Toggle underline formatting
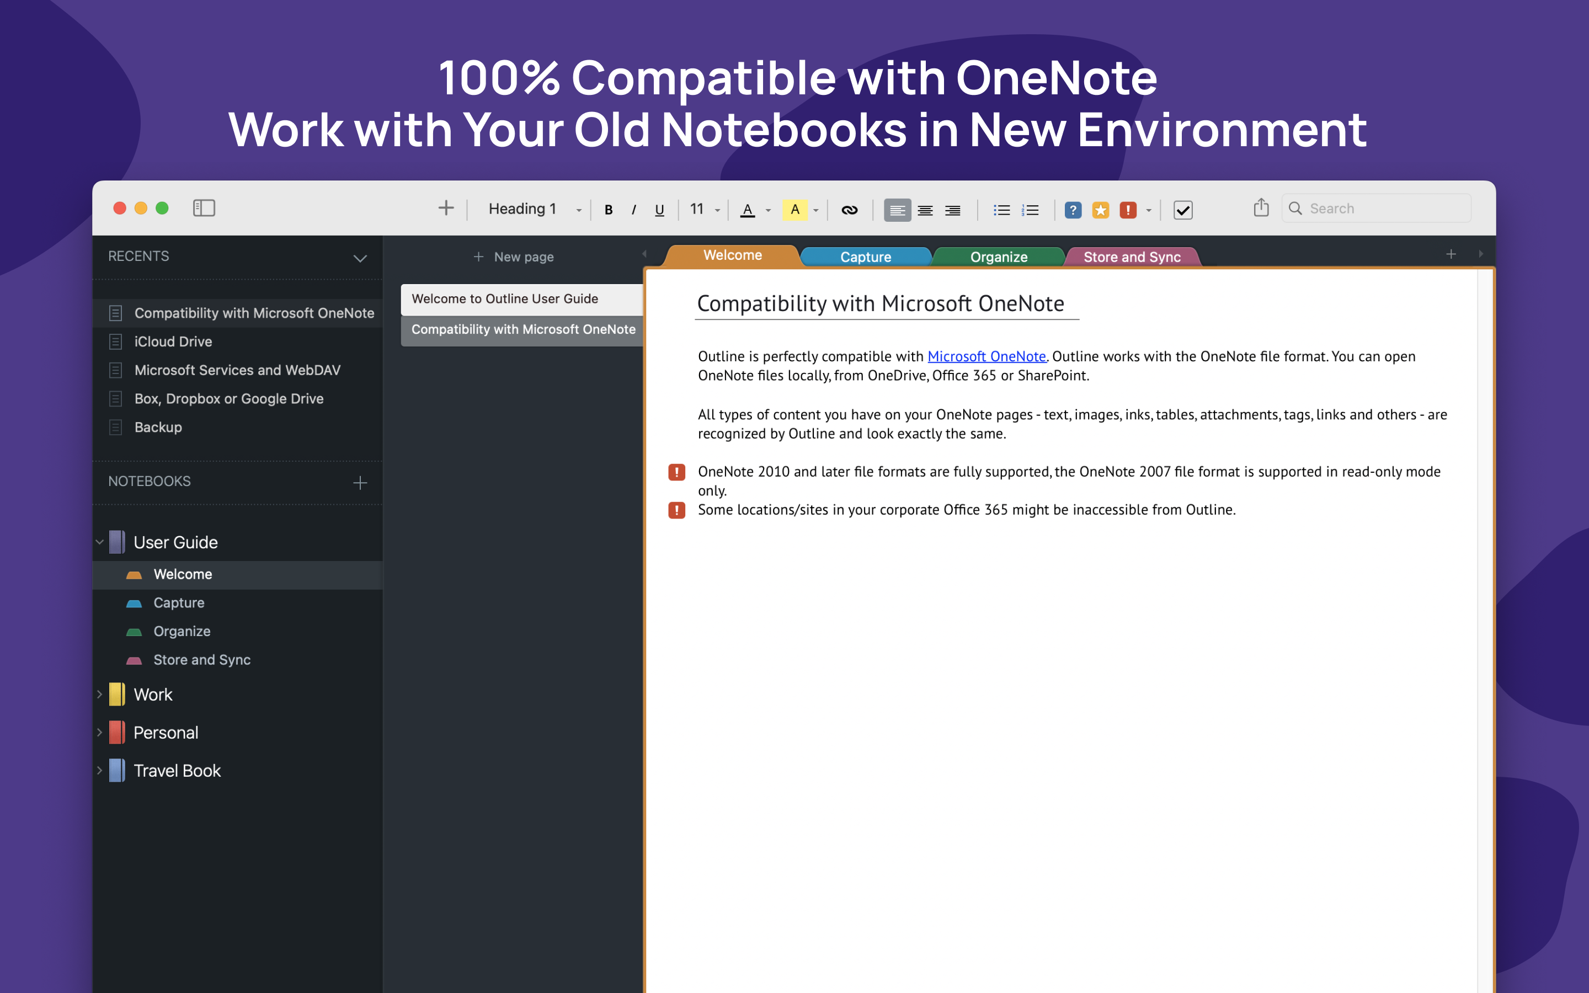The height and width of the screenshot is (993, 1589). coord(659,209)
